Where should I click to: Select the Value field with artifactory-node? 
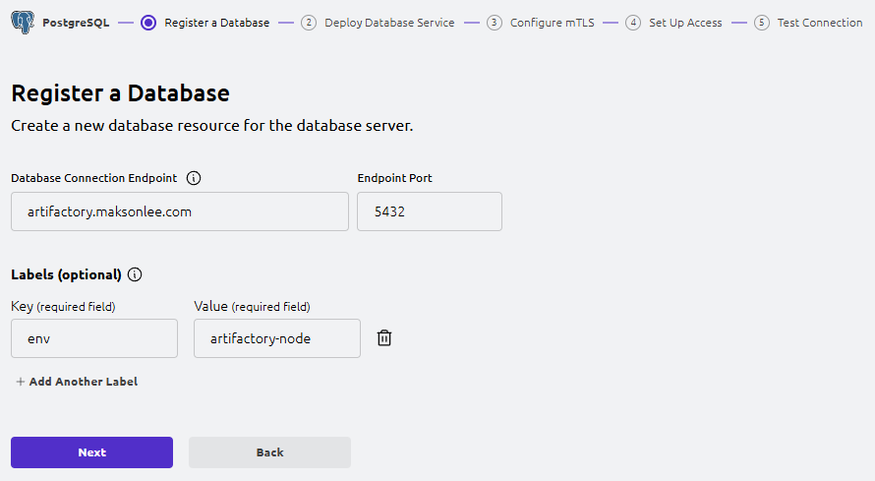click(x=276, y=338)
